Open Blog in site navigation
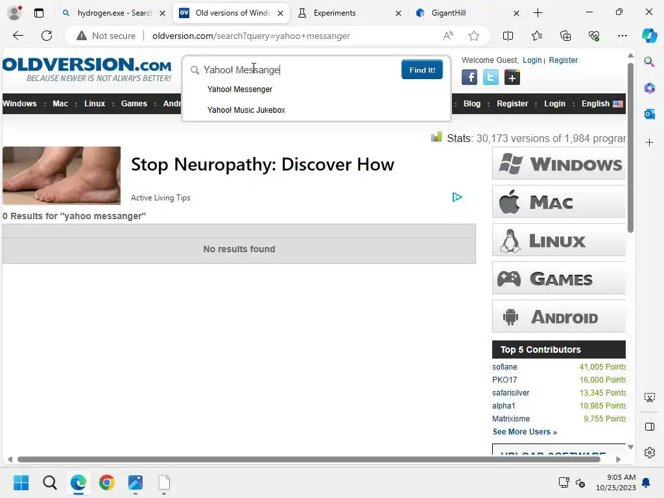The image size is (664, 498). point(472,103)
